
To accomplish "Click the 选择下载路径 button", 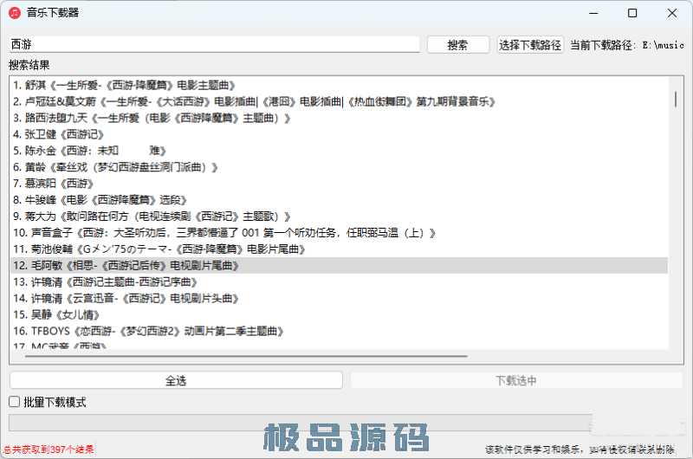I will point(530,45).
